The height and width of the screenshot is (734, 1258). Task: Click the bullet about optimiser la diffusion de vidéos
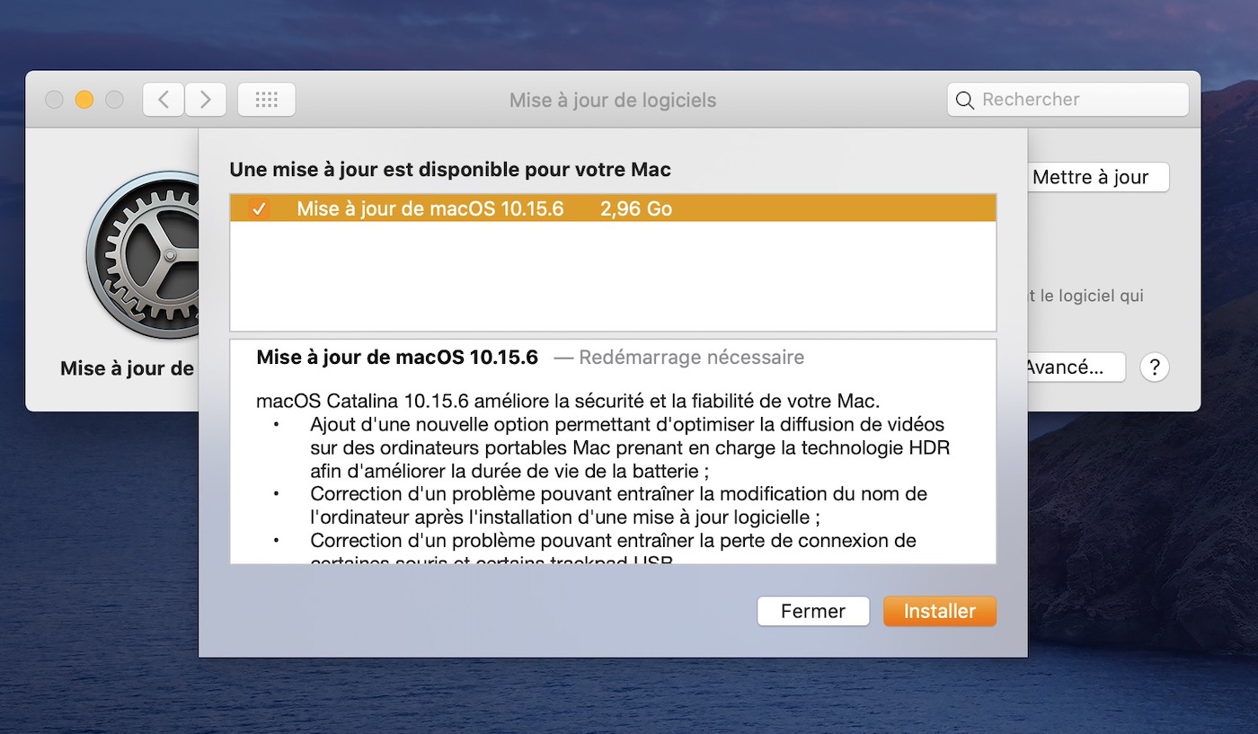coord(630,447)
